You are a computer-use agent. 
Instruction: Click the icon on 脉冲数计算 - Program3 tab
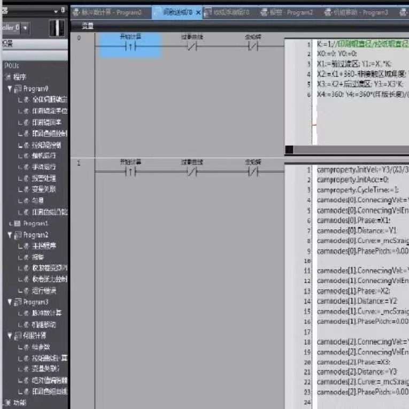pyautogui.click(x=76, y=12)
